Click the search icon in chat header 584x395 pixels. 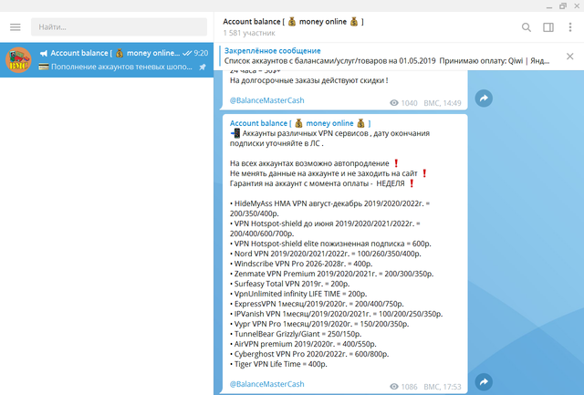point(526,27)
